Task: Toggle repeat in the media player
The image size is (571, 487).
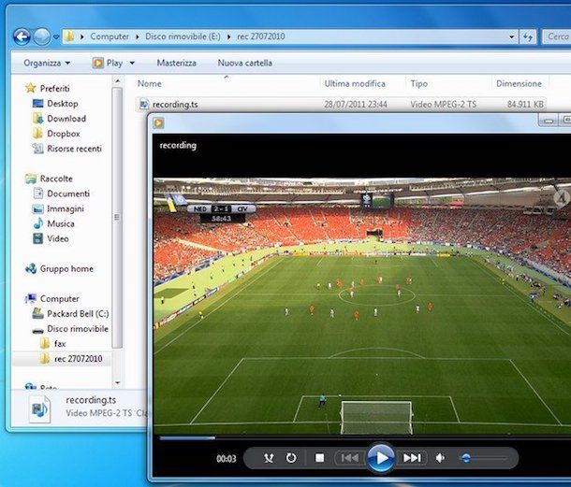Action: click(291, 458)
